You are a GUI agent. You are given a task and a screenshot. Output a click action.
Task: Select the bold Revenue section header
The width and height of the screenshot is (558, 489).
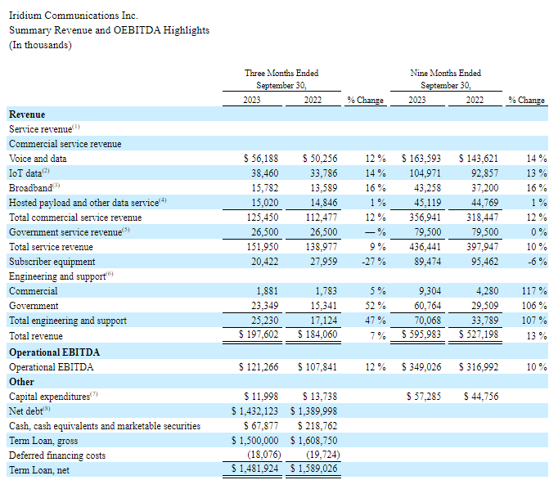(27, 114)
